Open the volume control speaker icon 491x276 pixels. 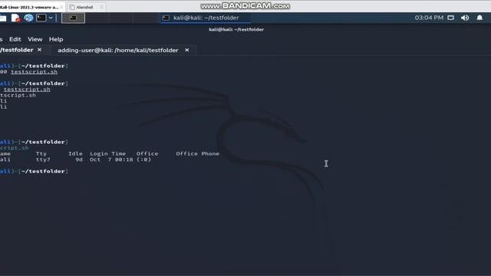[x=465, y=18]
